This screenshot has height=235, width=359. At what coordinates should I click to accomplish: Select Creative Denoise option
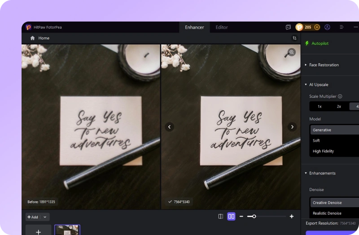(x=335, y=203)
